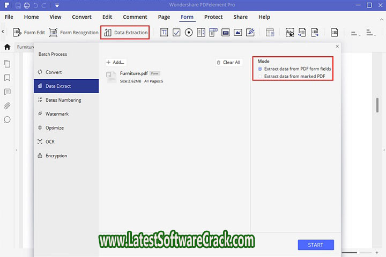
Task: Select the Form tab
Action: (187, 17)
